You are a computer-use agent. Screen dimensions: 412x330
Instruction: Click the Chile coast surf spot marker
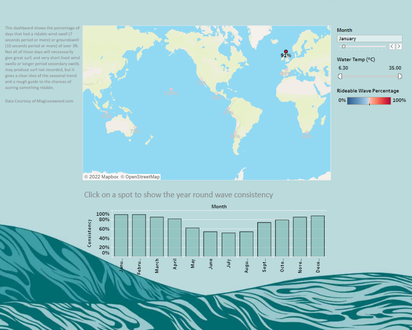coord(235,133)
